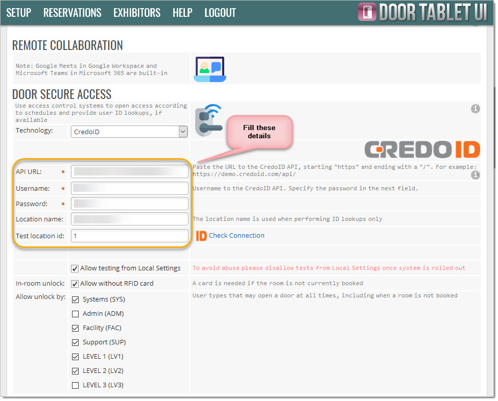Open info icon beside API URL description
The image size is (498, 401).
475,174
